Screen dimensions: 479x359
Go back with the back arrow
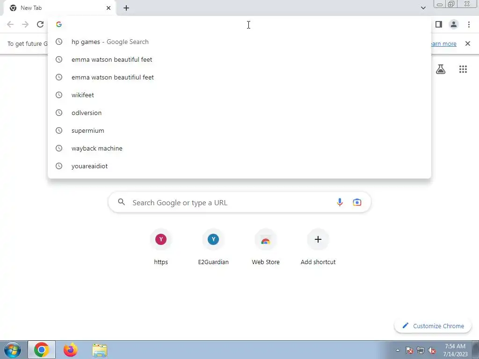tap(10, 24)
